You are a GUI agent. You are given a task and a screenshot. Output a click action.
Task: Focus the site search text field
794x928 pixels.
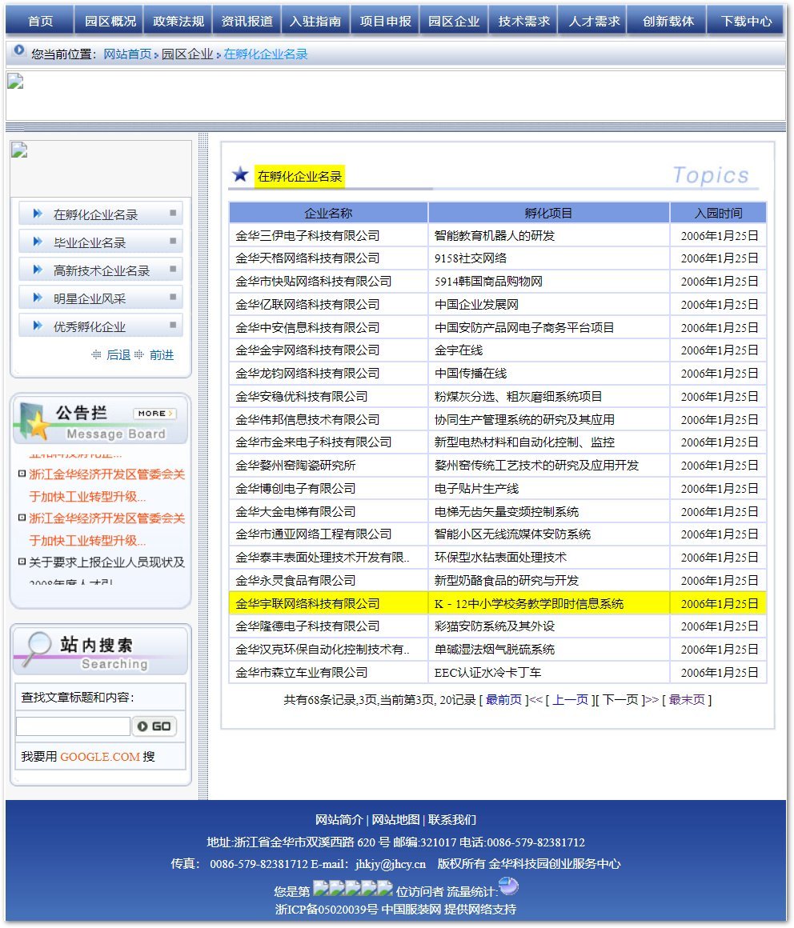pyautogui.click(x=73, y=726)
